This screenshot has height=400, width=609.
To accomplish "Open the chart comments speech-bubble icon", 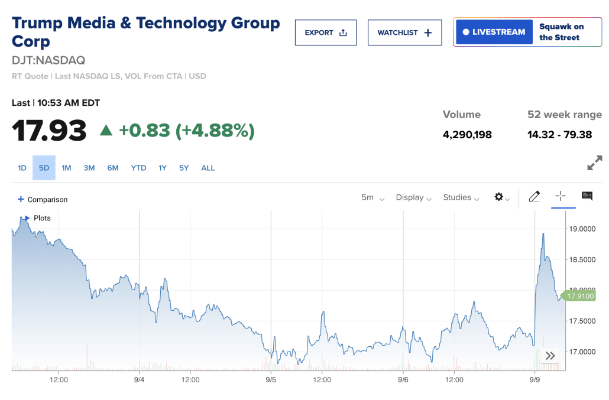I will pyautogui.click(x=587, y=197).
